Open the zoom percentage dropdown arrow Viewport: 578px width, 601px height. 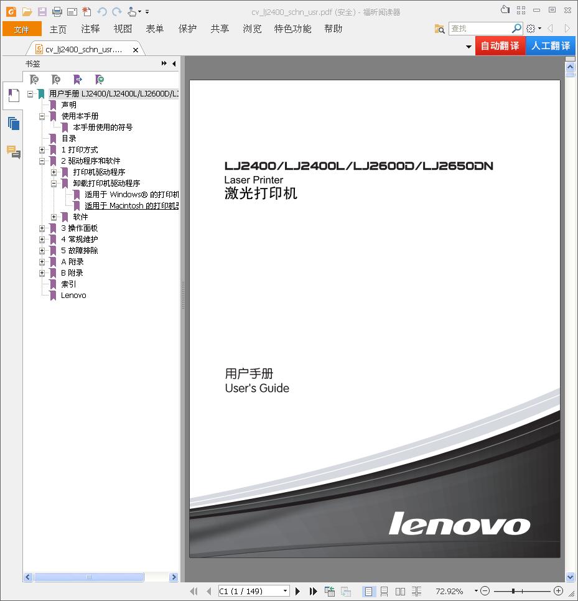(x=476, y=590)
